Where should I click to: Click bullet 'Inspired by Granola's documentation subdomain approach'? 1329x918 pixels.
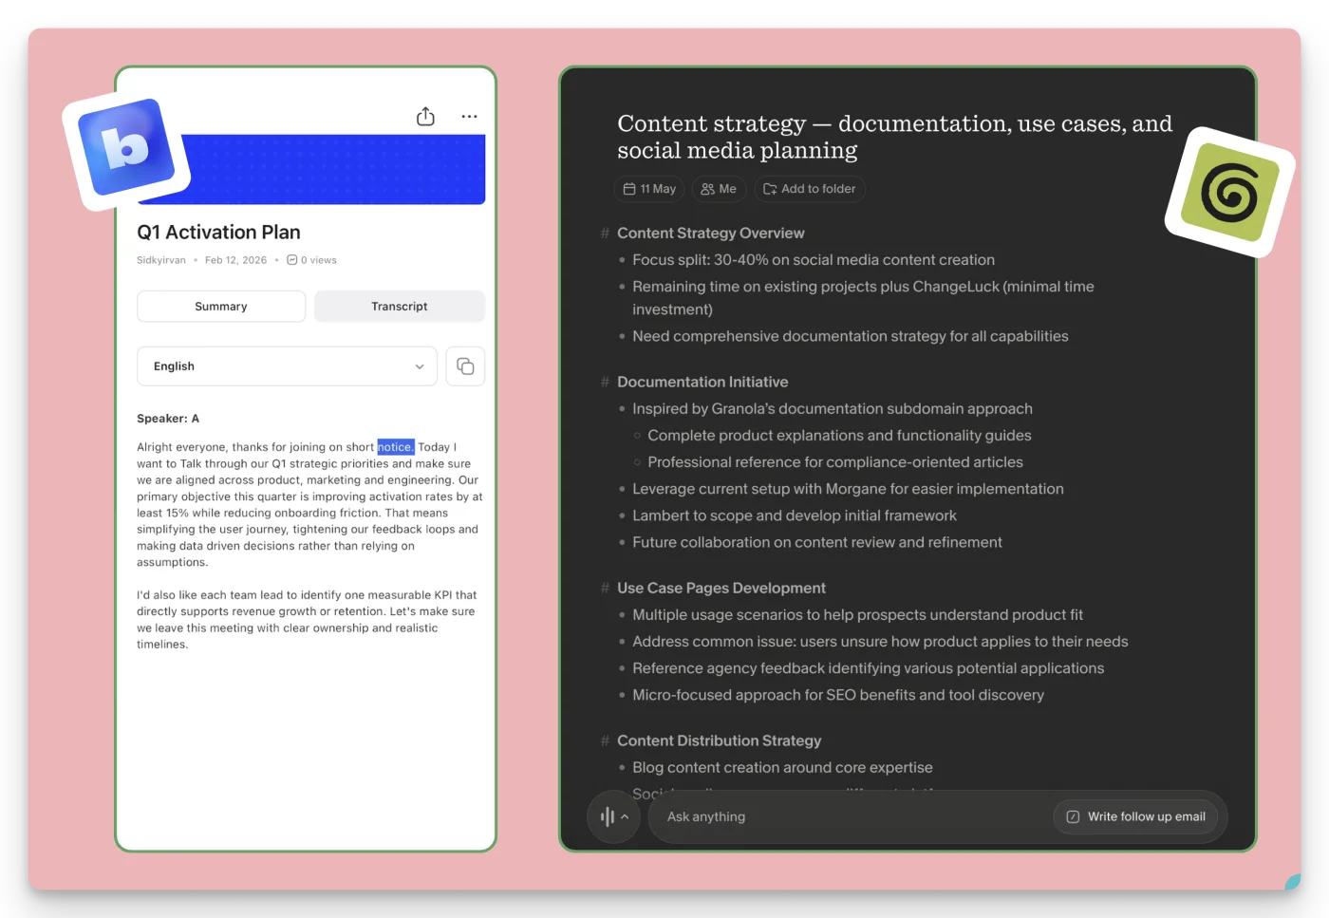coord(833,409)
